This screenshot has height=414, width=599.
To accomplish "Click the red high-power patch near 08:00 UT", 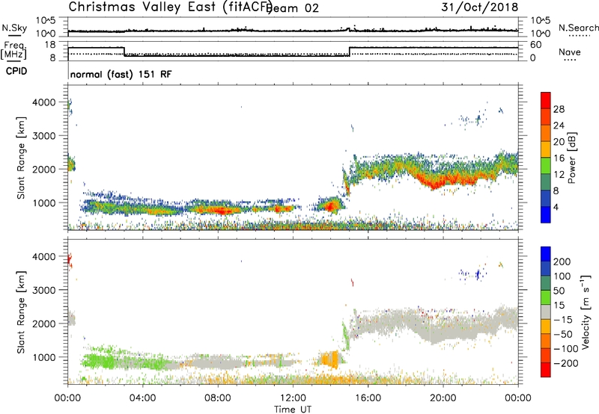I will (220, 210).
